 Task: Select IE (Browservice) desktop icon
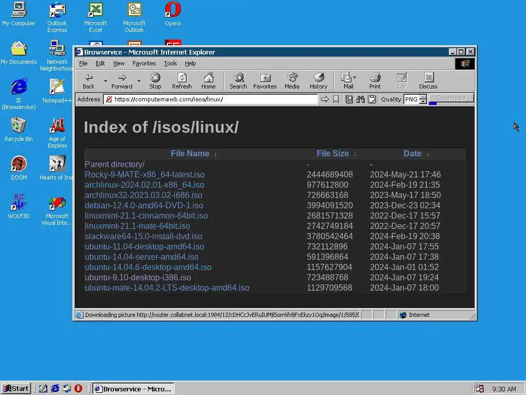[18, 95]
